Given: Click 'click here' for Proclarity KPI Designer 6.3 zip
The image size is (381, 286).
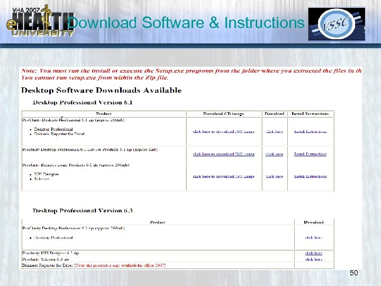Looking at the screenshot, I should click(314, 253).
